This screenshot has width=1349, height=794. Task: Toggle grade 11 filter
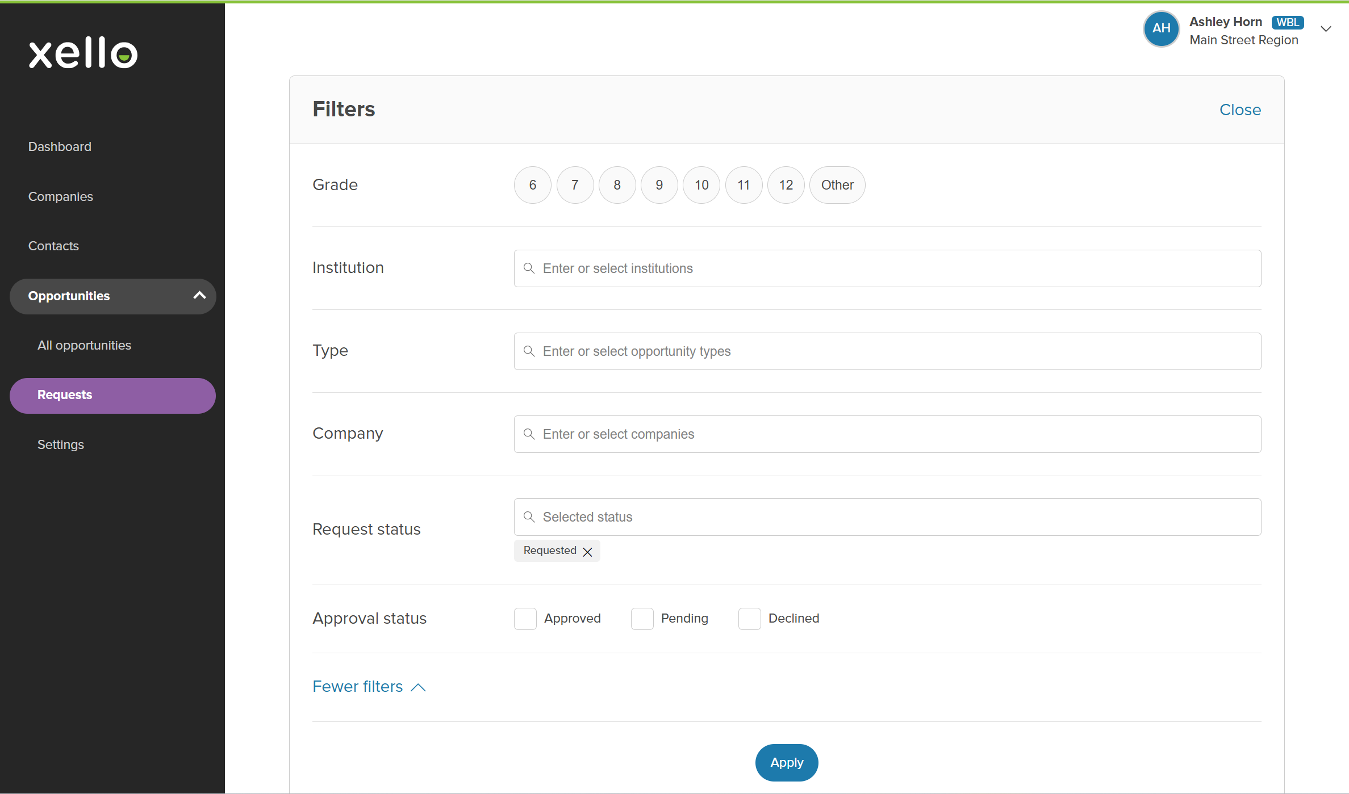click(744, 185)
